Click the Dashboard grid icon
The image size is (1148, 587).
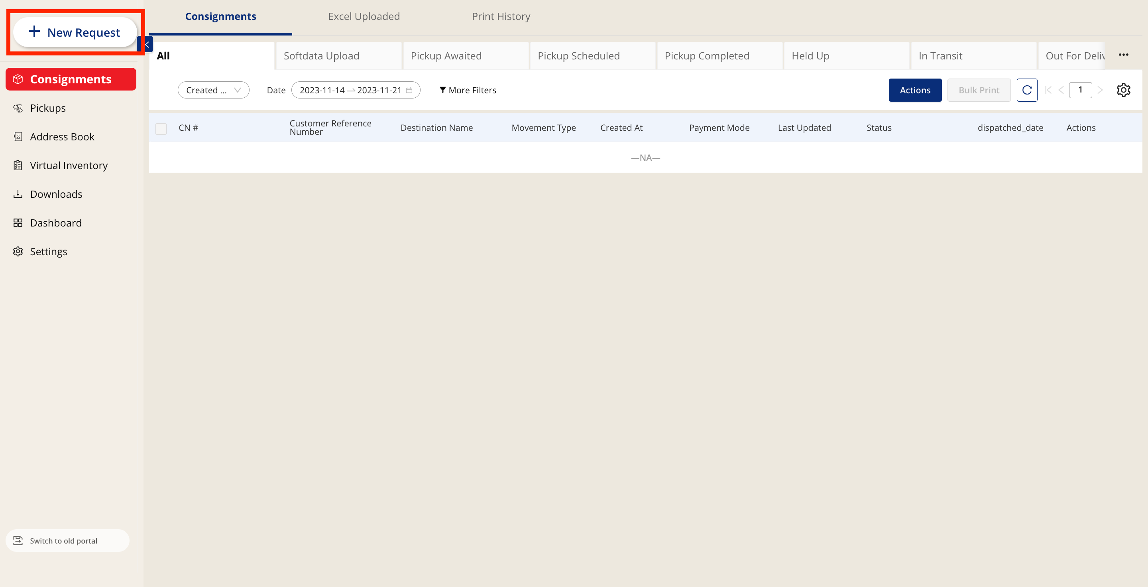point(18,223)
